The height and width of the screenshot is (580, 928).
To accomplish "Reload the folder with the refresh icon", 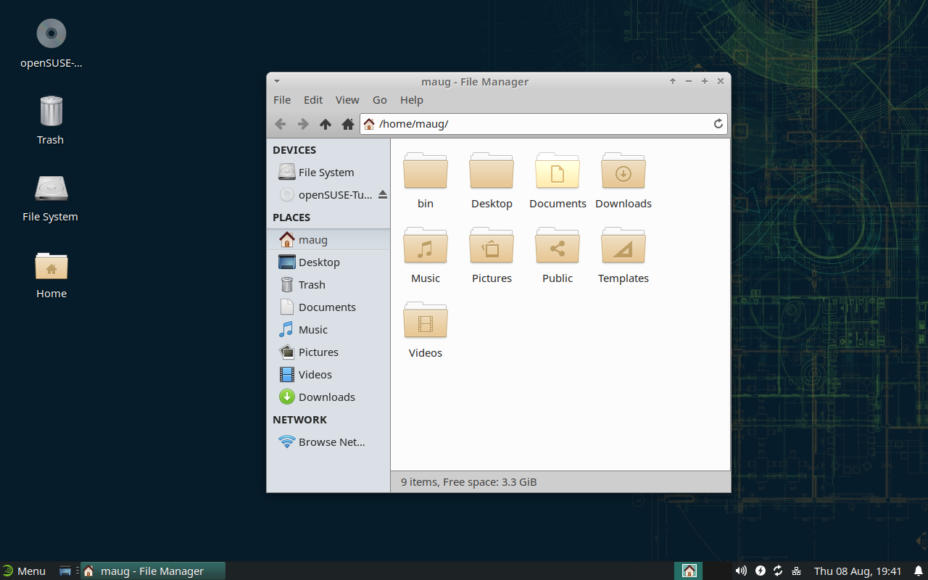I will click(718, 124).
